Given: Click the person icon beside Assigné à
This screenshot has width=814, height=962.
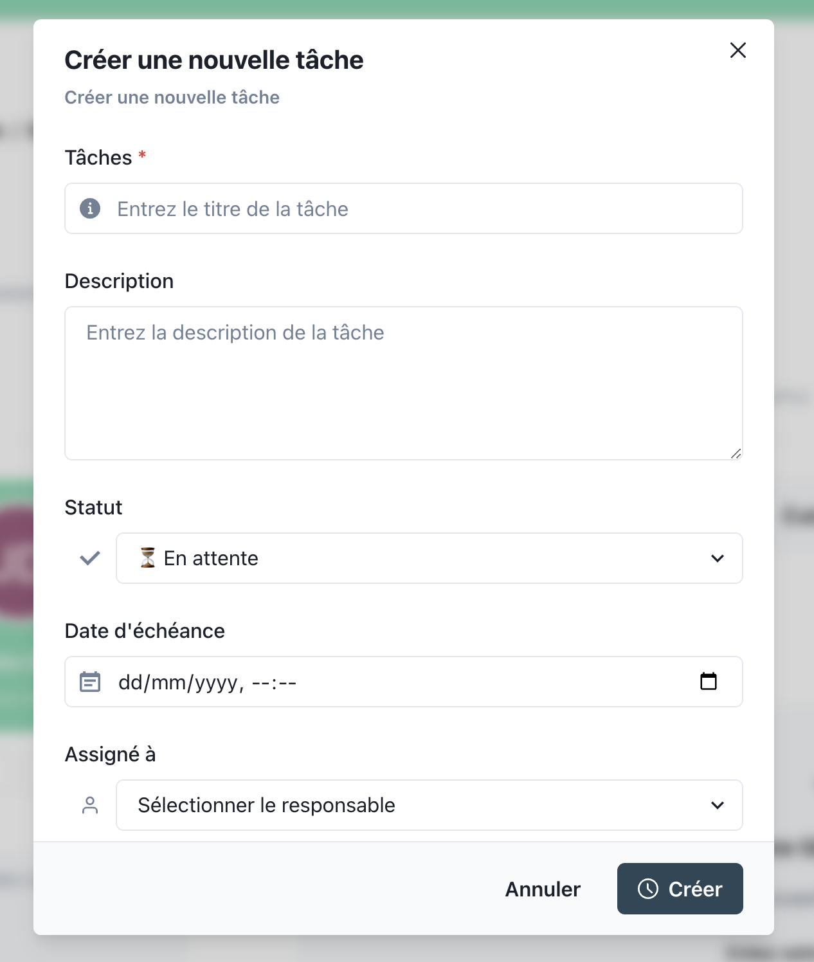Looking at the screenshot, I should (x=90, y=805).
